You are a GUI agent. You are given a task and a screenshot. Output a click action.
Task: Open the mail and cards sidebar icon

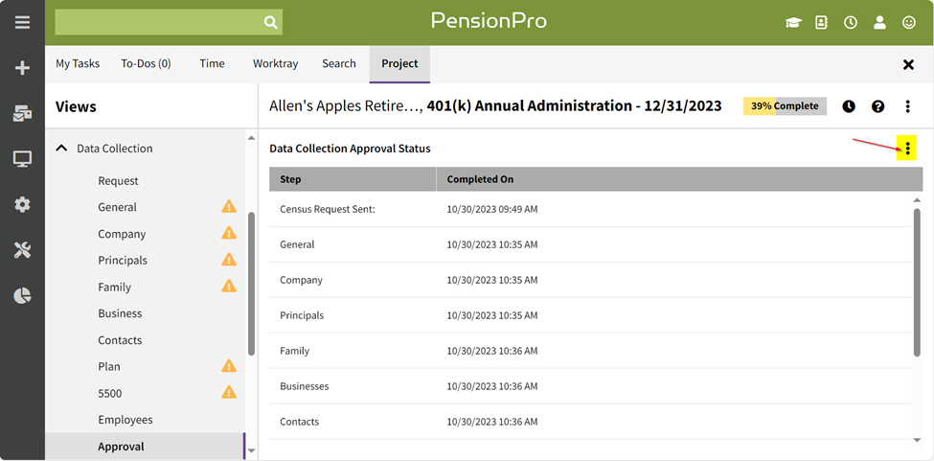tap(23, 113)
